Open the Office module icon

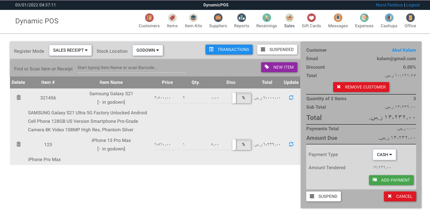(x=410, y=17)
